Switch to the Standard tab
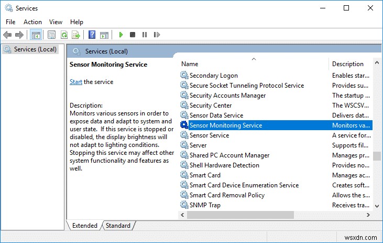 (118, 226)
